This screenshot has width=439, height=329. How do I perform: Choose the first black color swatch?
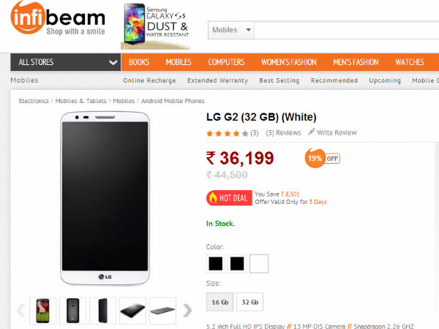[216, 263]
